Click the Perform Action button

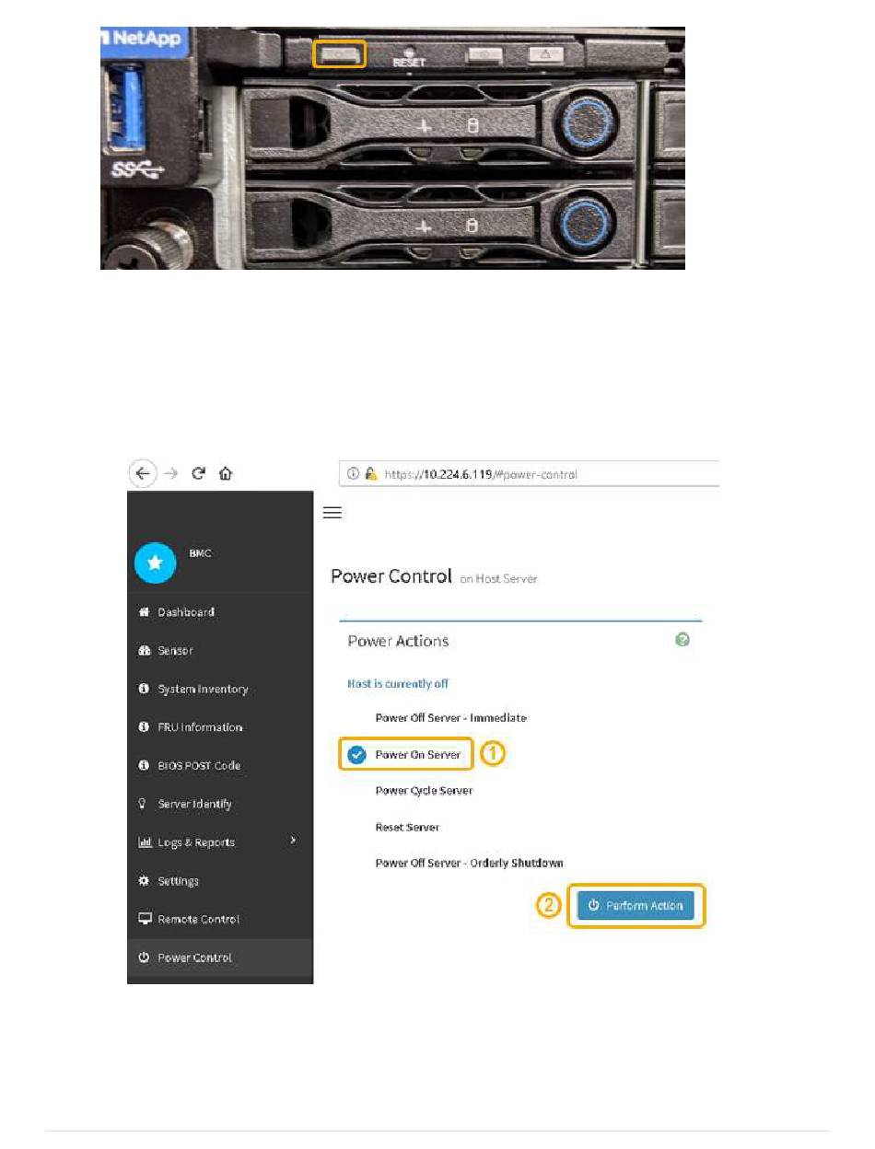pyautogui.click(x=636, y=906)
